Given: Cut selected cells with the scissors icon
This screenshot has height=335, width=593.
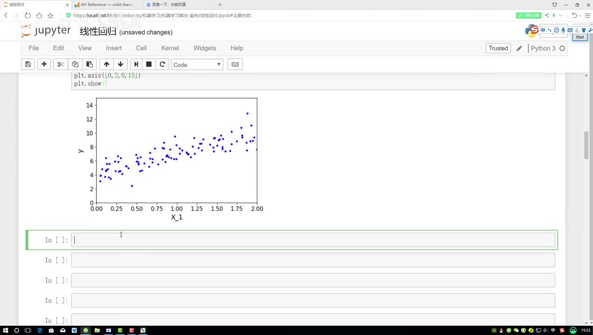Looking at the screenshot, I should pos(60,64).
